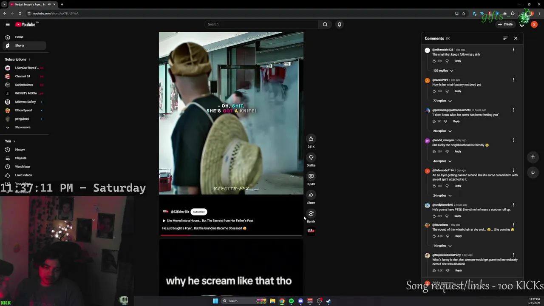Open the sound source thumbnail below Remix
Image resolution: width=544 pixels, height=306 pixels.
point(311,231)
